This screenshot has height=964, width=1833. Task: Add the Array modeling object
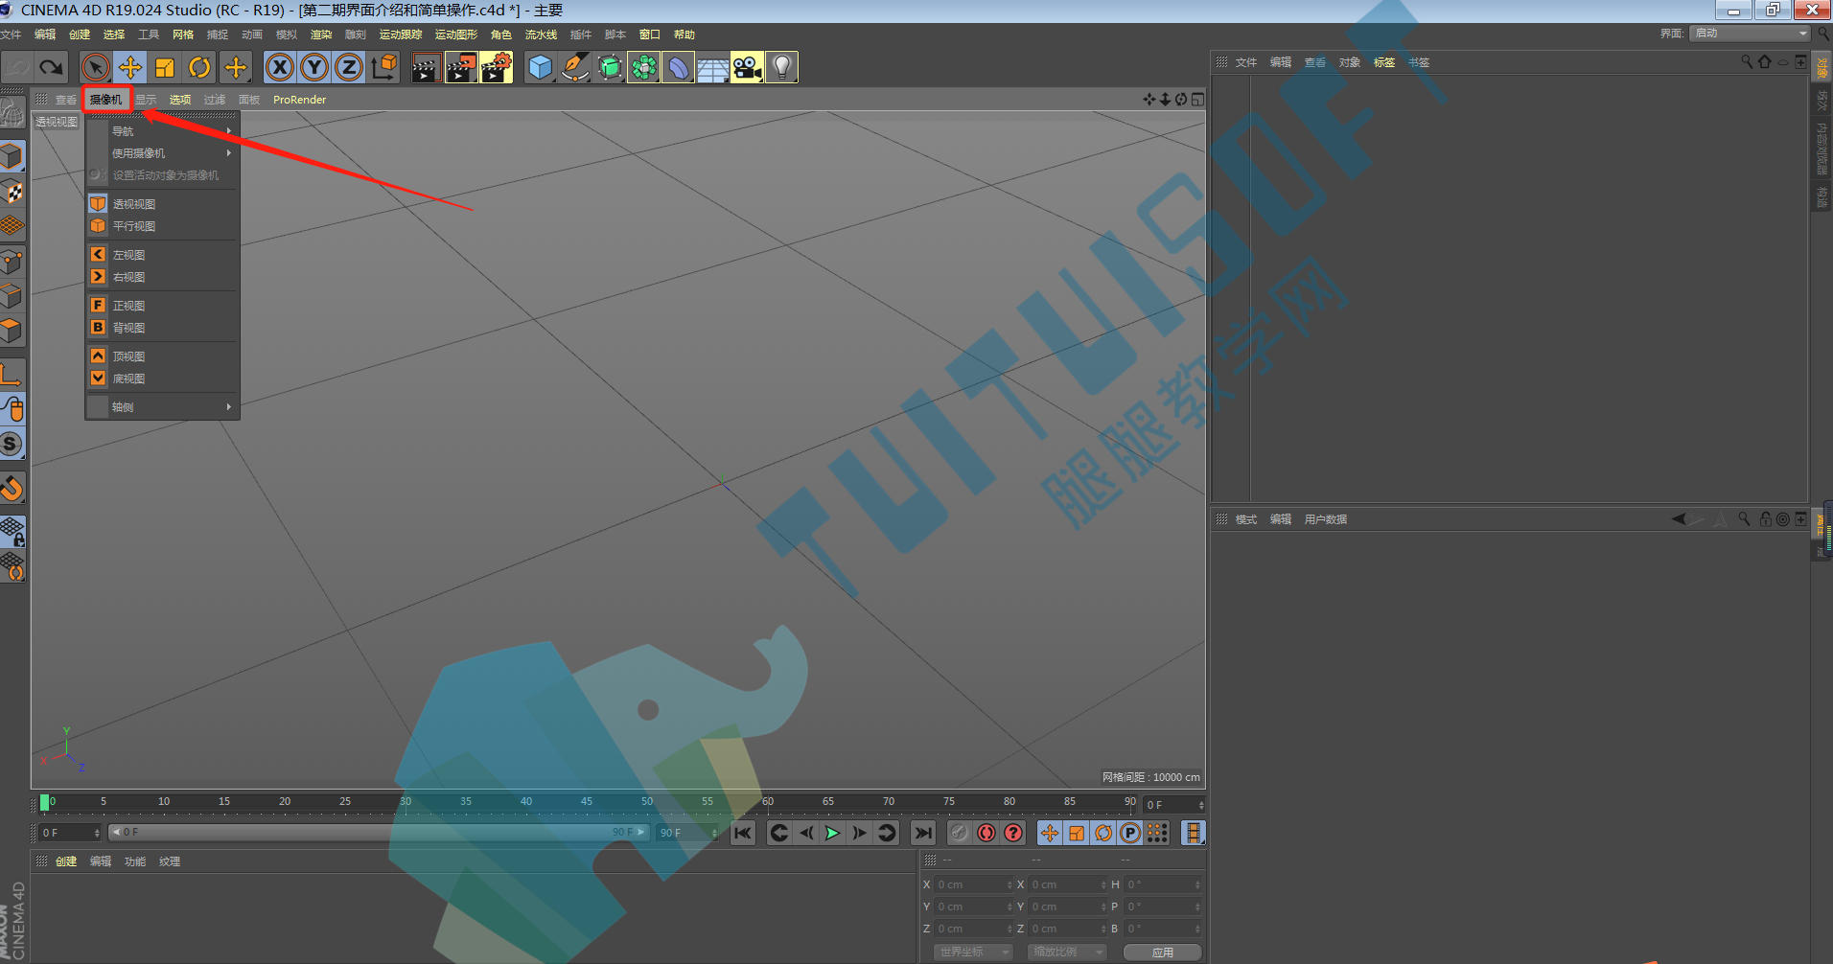click(644, 67)
